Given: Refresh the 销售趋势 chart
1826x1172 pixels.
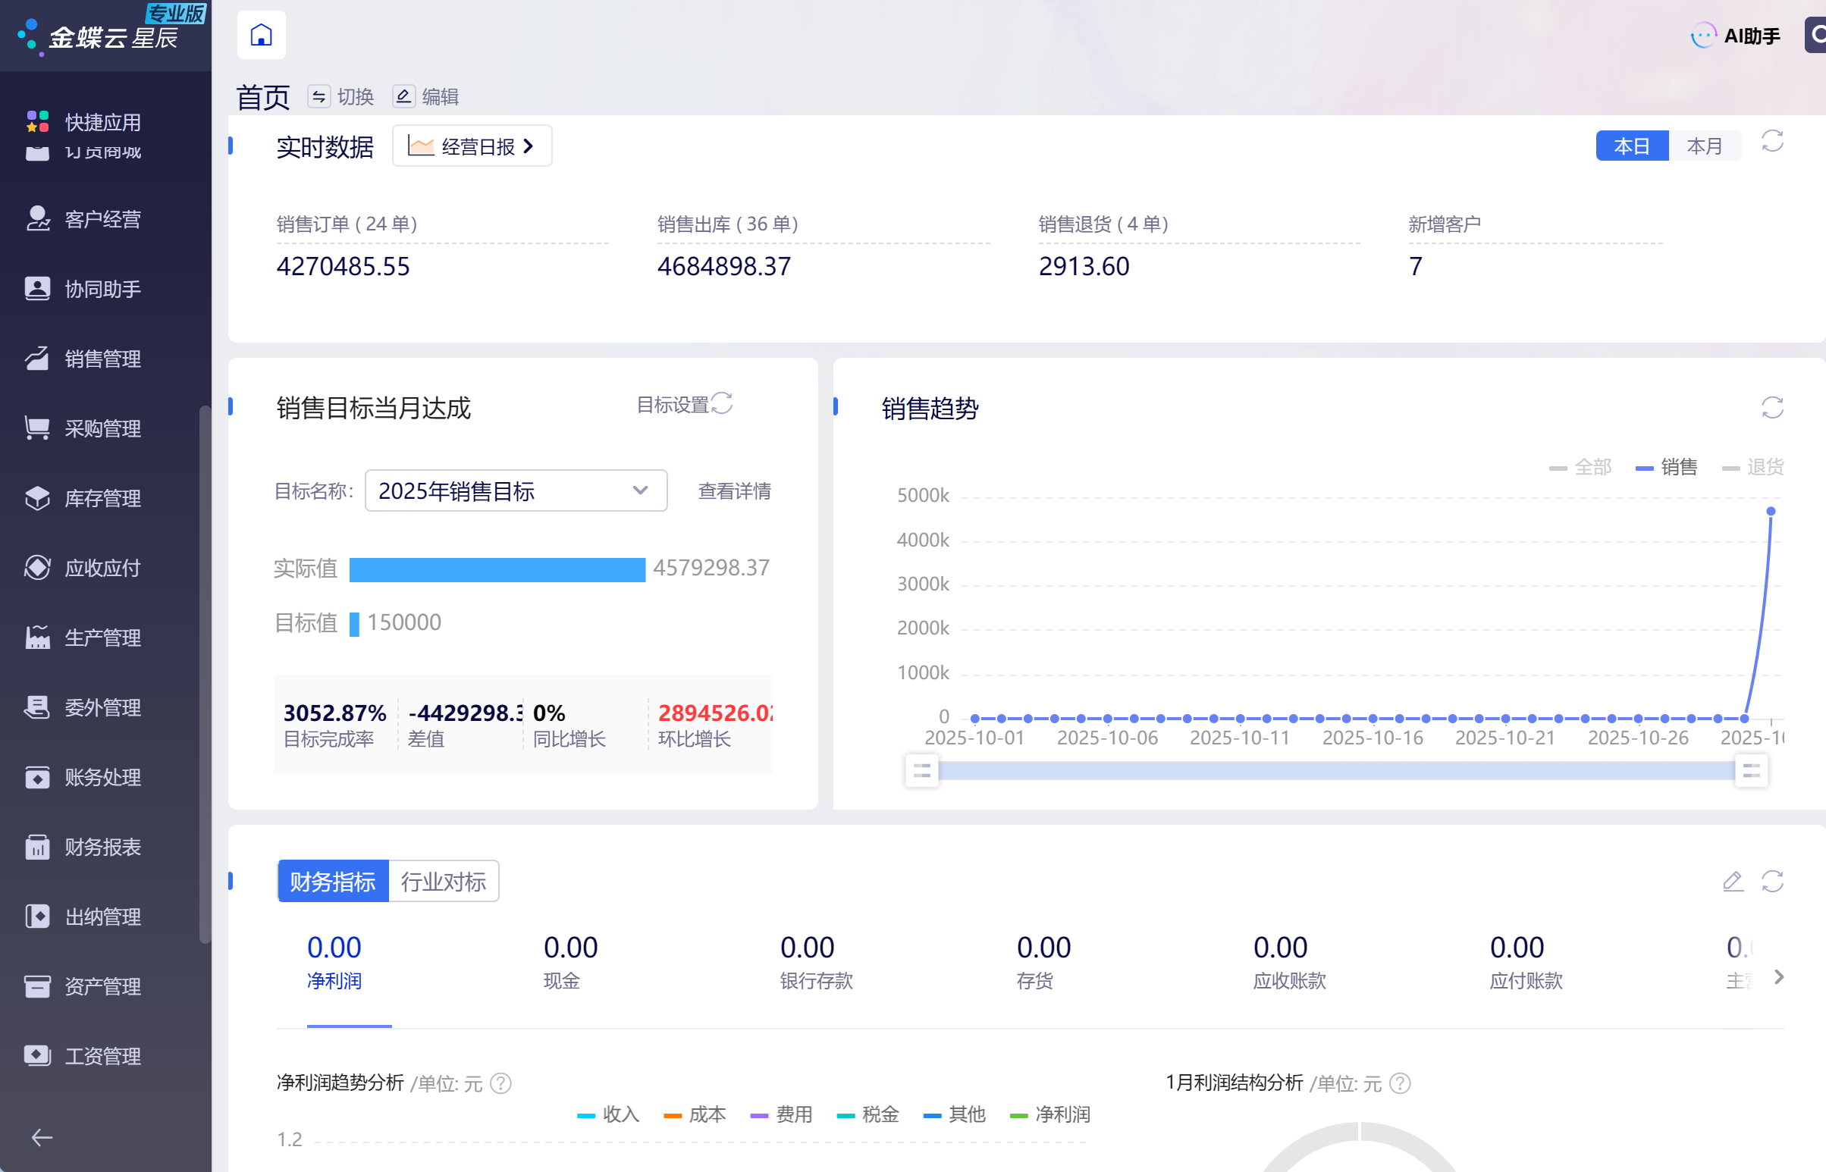Looking at the screenshot, I should tap(1772, 408).
